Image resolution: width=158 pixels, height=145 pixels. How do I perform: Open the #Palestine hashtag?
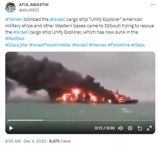119,45
